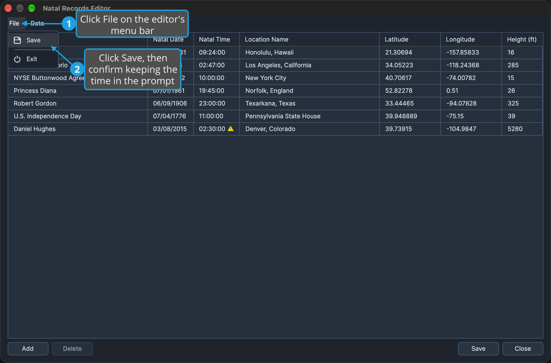Select the NYSE Buttonwood record name
The height and width of the screenshot is (363, 551).
49,78
